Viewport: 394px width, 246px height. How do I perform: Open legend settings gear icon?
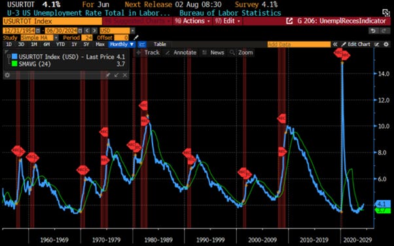point(7,75)
